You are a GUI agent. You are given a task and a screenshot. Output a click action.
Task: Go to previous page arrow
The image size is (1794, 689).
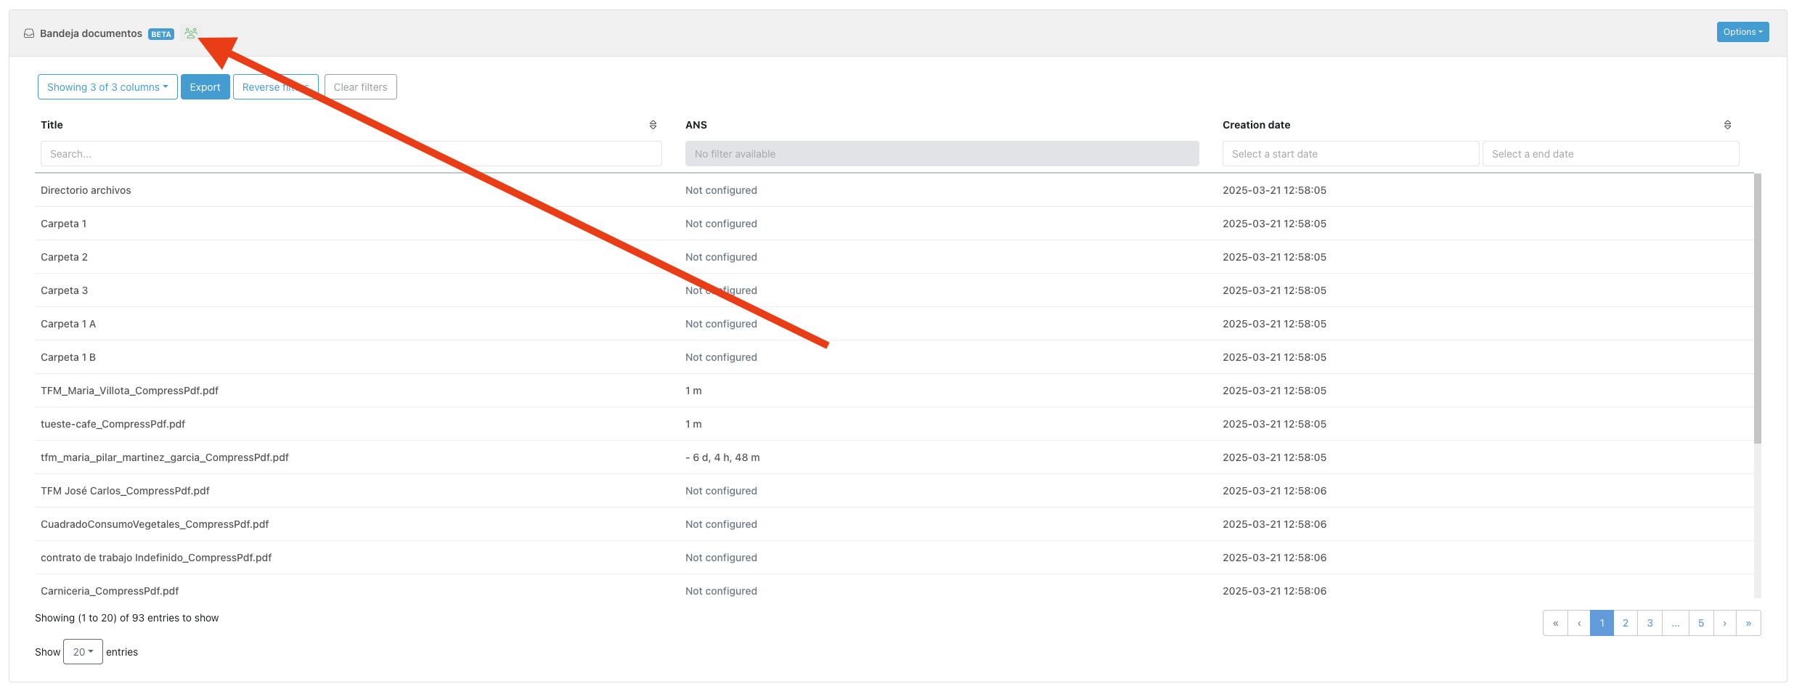(x=1579, y=623)
